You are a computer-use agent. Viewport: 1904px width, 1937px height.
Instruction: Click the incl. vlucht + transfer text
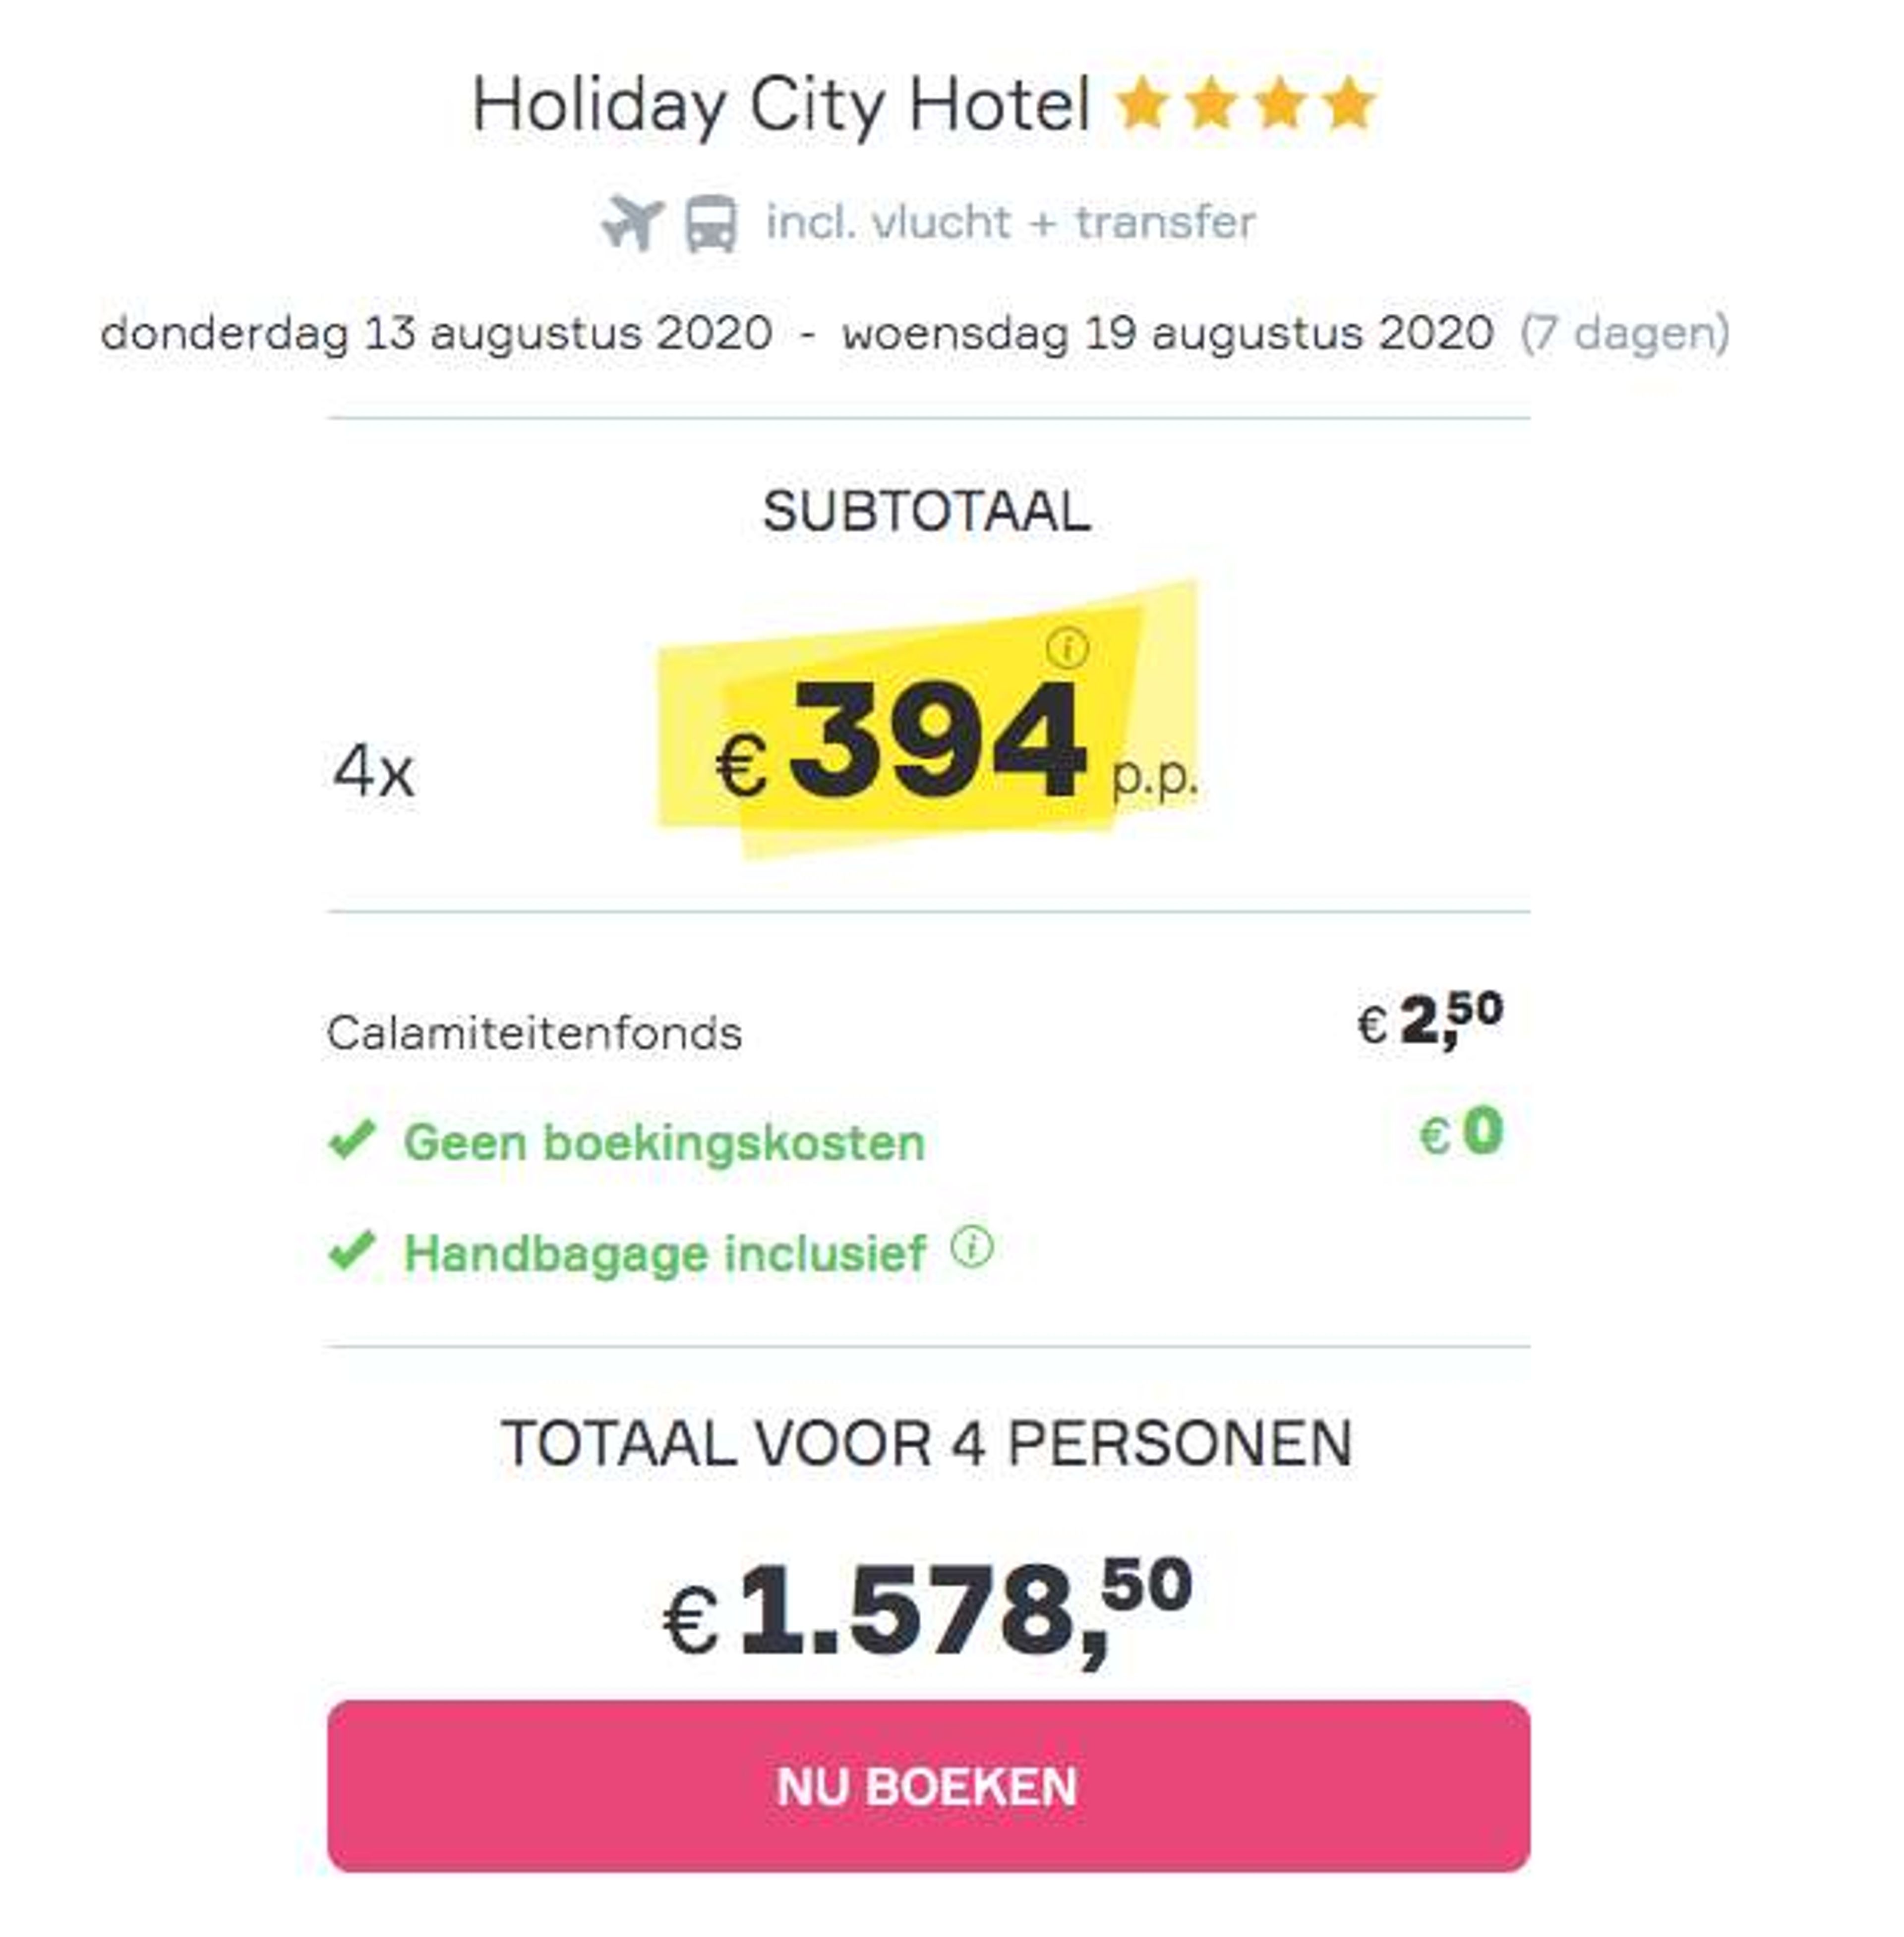(1010, 222)
